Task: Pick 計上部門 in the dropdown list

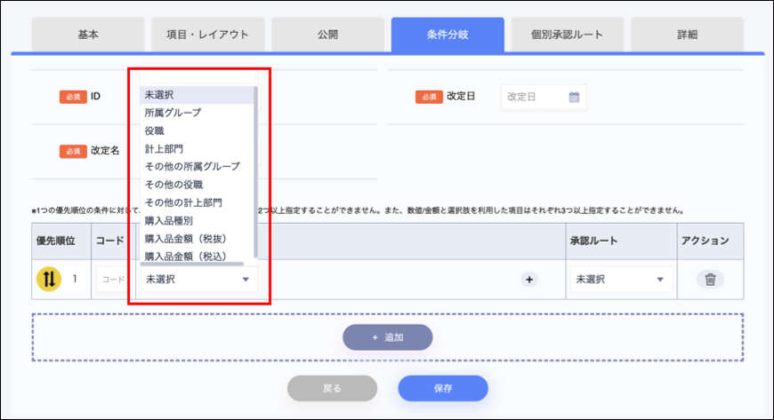Action: [197, 149]
